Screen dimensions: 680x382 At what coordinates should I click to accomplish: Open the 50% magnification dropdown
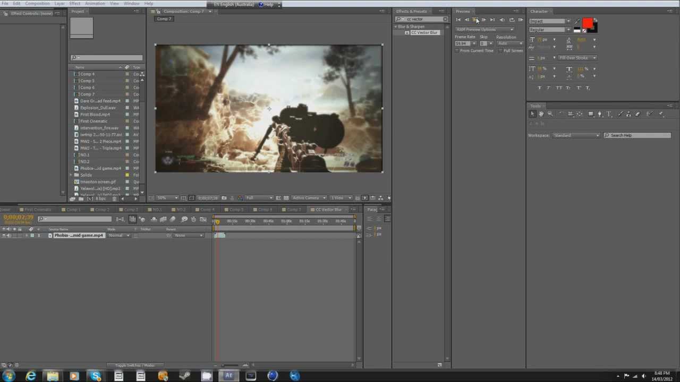click(x=167, y=198)
